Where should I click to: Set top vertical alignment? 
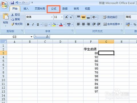click(78, 17)
